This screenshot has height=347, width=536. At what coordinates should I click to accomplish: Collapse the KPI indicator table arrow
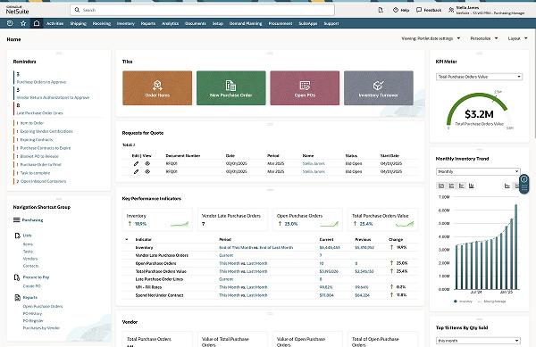point(127,240)
